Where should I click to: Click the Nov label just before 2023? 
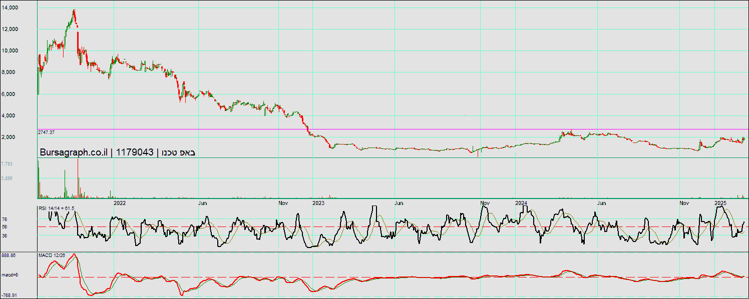pyautogui.click(x=283, y=203)
